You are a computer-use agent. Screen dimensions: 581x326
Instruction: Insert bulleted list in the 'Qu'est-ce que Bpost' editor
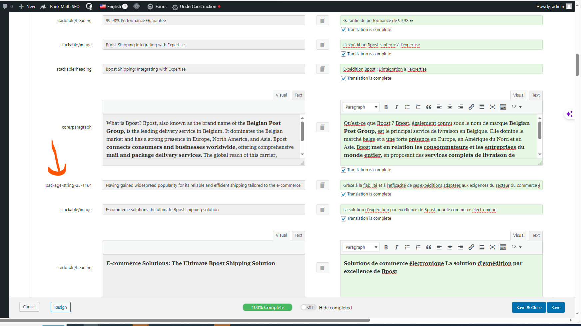pyautogui.click(x=407, y=107)
